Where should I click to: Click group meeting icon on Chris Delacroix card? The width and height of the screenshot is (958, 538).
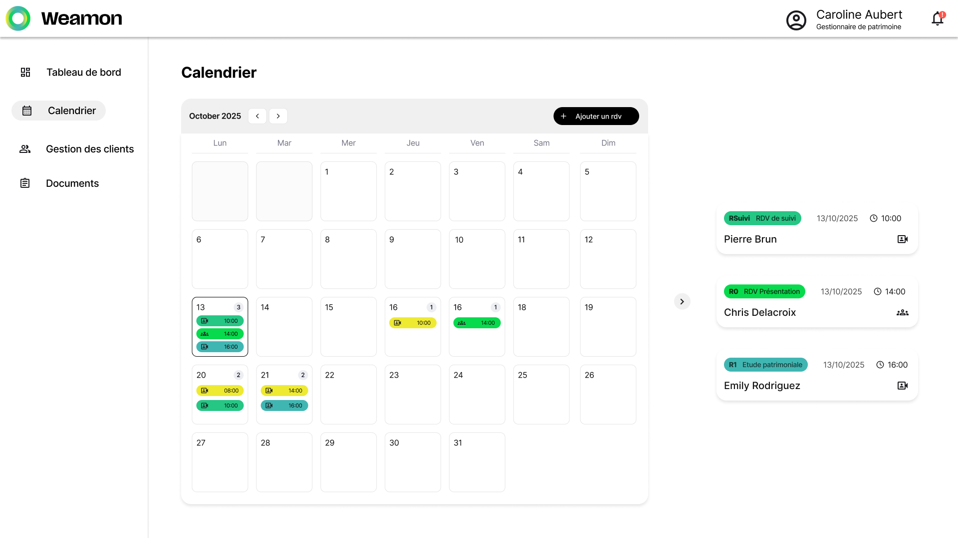pos(903,313)
